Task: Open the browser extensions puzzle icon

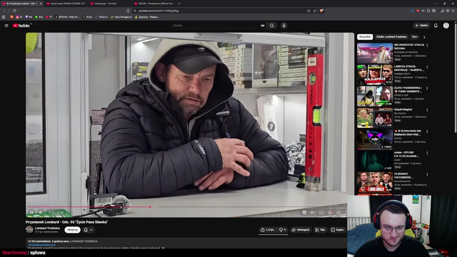Action: pyautogui.click(x=428, y=11)
